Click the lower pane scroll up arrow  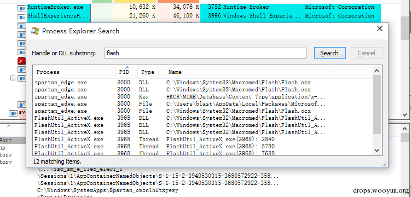click(405, 128)
